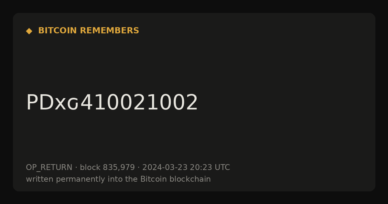
Task: Click the orange diamond logo icon
Action: [x=29, y=31]
